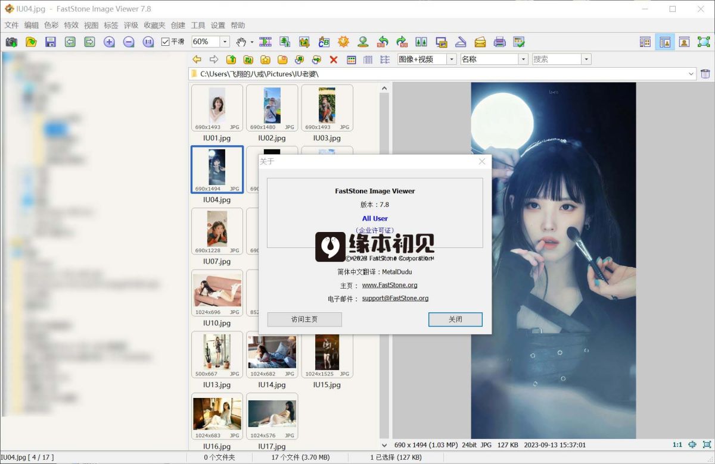Click the yellow back arrow in browser toolbar

tap(197, 59)
